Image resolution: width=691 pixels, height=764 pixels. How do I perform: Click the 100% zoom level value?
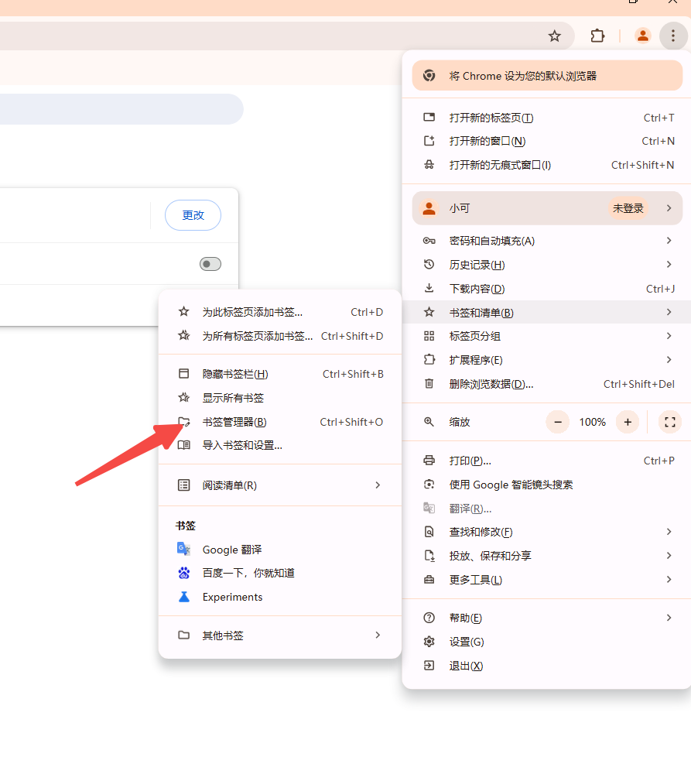[593, 422]
